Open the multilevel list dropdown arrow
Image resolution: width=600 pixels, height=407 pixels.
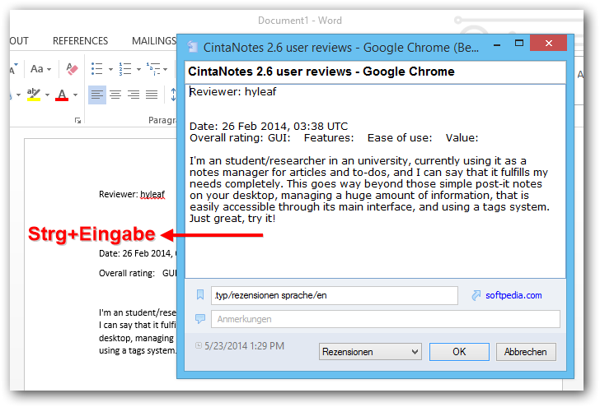click(x=166, y=70)
